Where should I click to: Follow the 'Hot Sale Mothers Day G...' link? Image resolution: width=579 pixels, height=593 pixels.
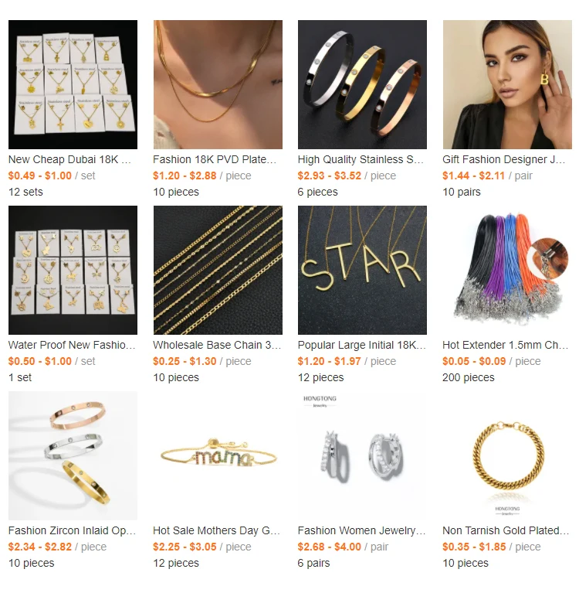point(217,530)
